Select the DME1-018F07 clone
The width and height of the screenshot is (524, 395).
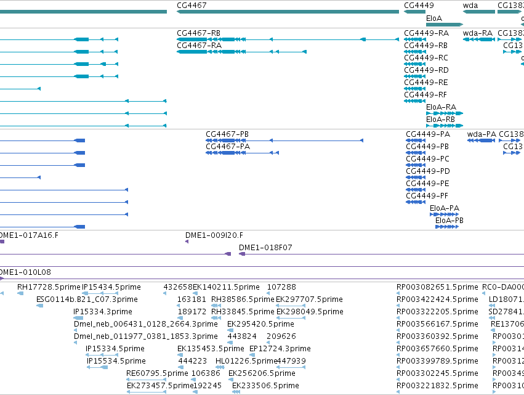(x=381, y=254)
